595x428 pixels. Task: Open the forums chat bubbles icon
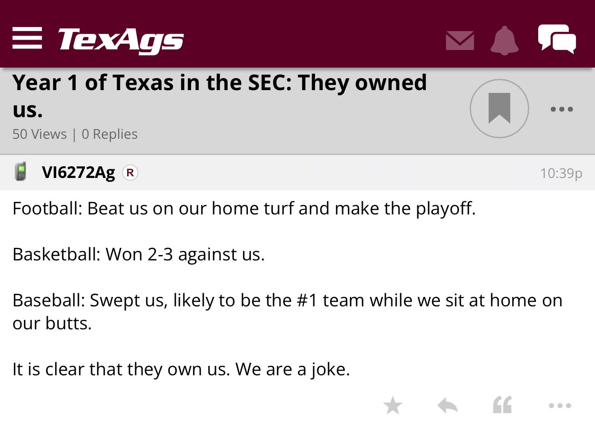click(x=557, y=39)
